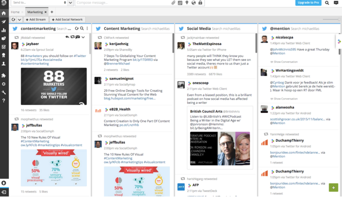Open the jaybaer username

pyautogui.click(x=32, y=44)
